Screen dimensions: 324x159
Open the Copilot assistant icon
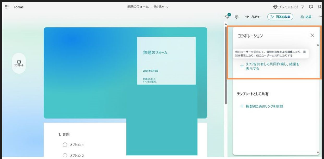coord(228,17)
